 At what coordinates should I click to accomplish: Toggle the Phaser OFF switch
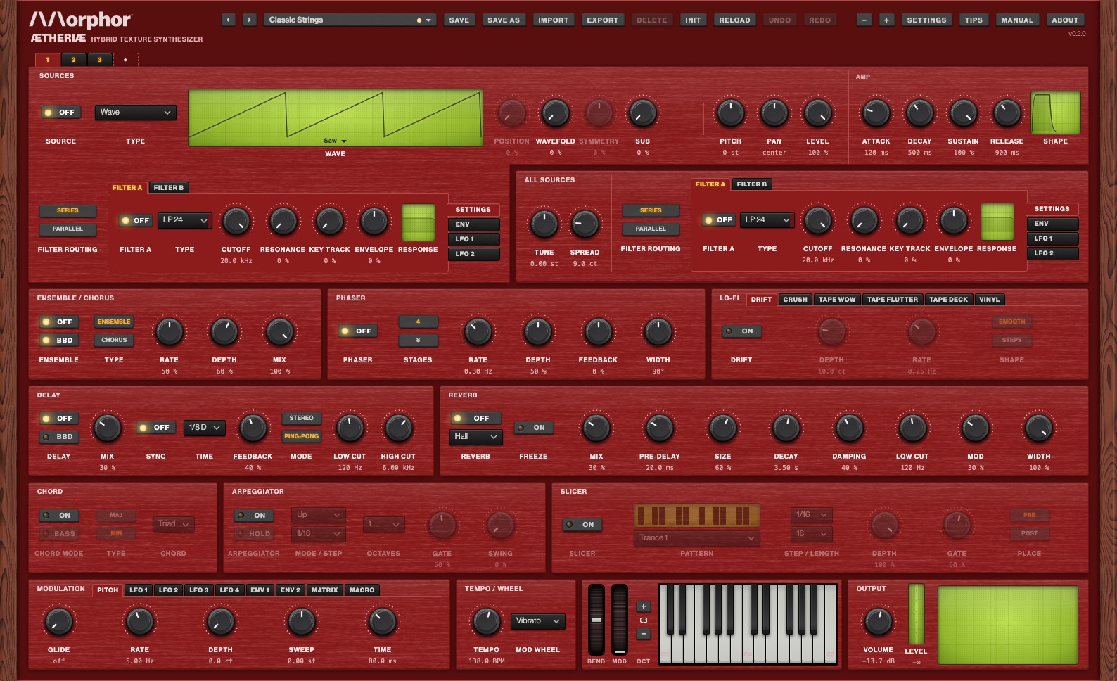click(x=357, y=331)
